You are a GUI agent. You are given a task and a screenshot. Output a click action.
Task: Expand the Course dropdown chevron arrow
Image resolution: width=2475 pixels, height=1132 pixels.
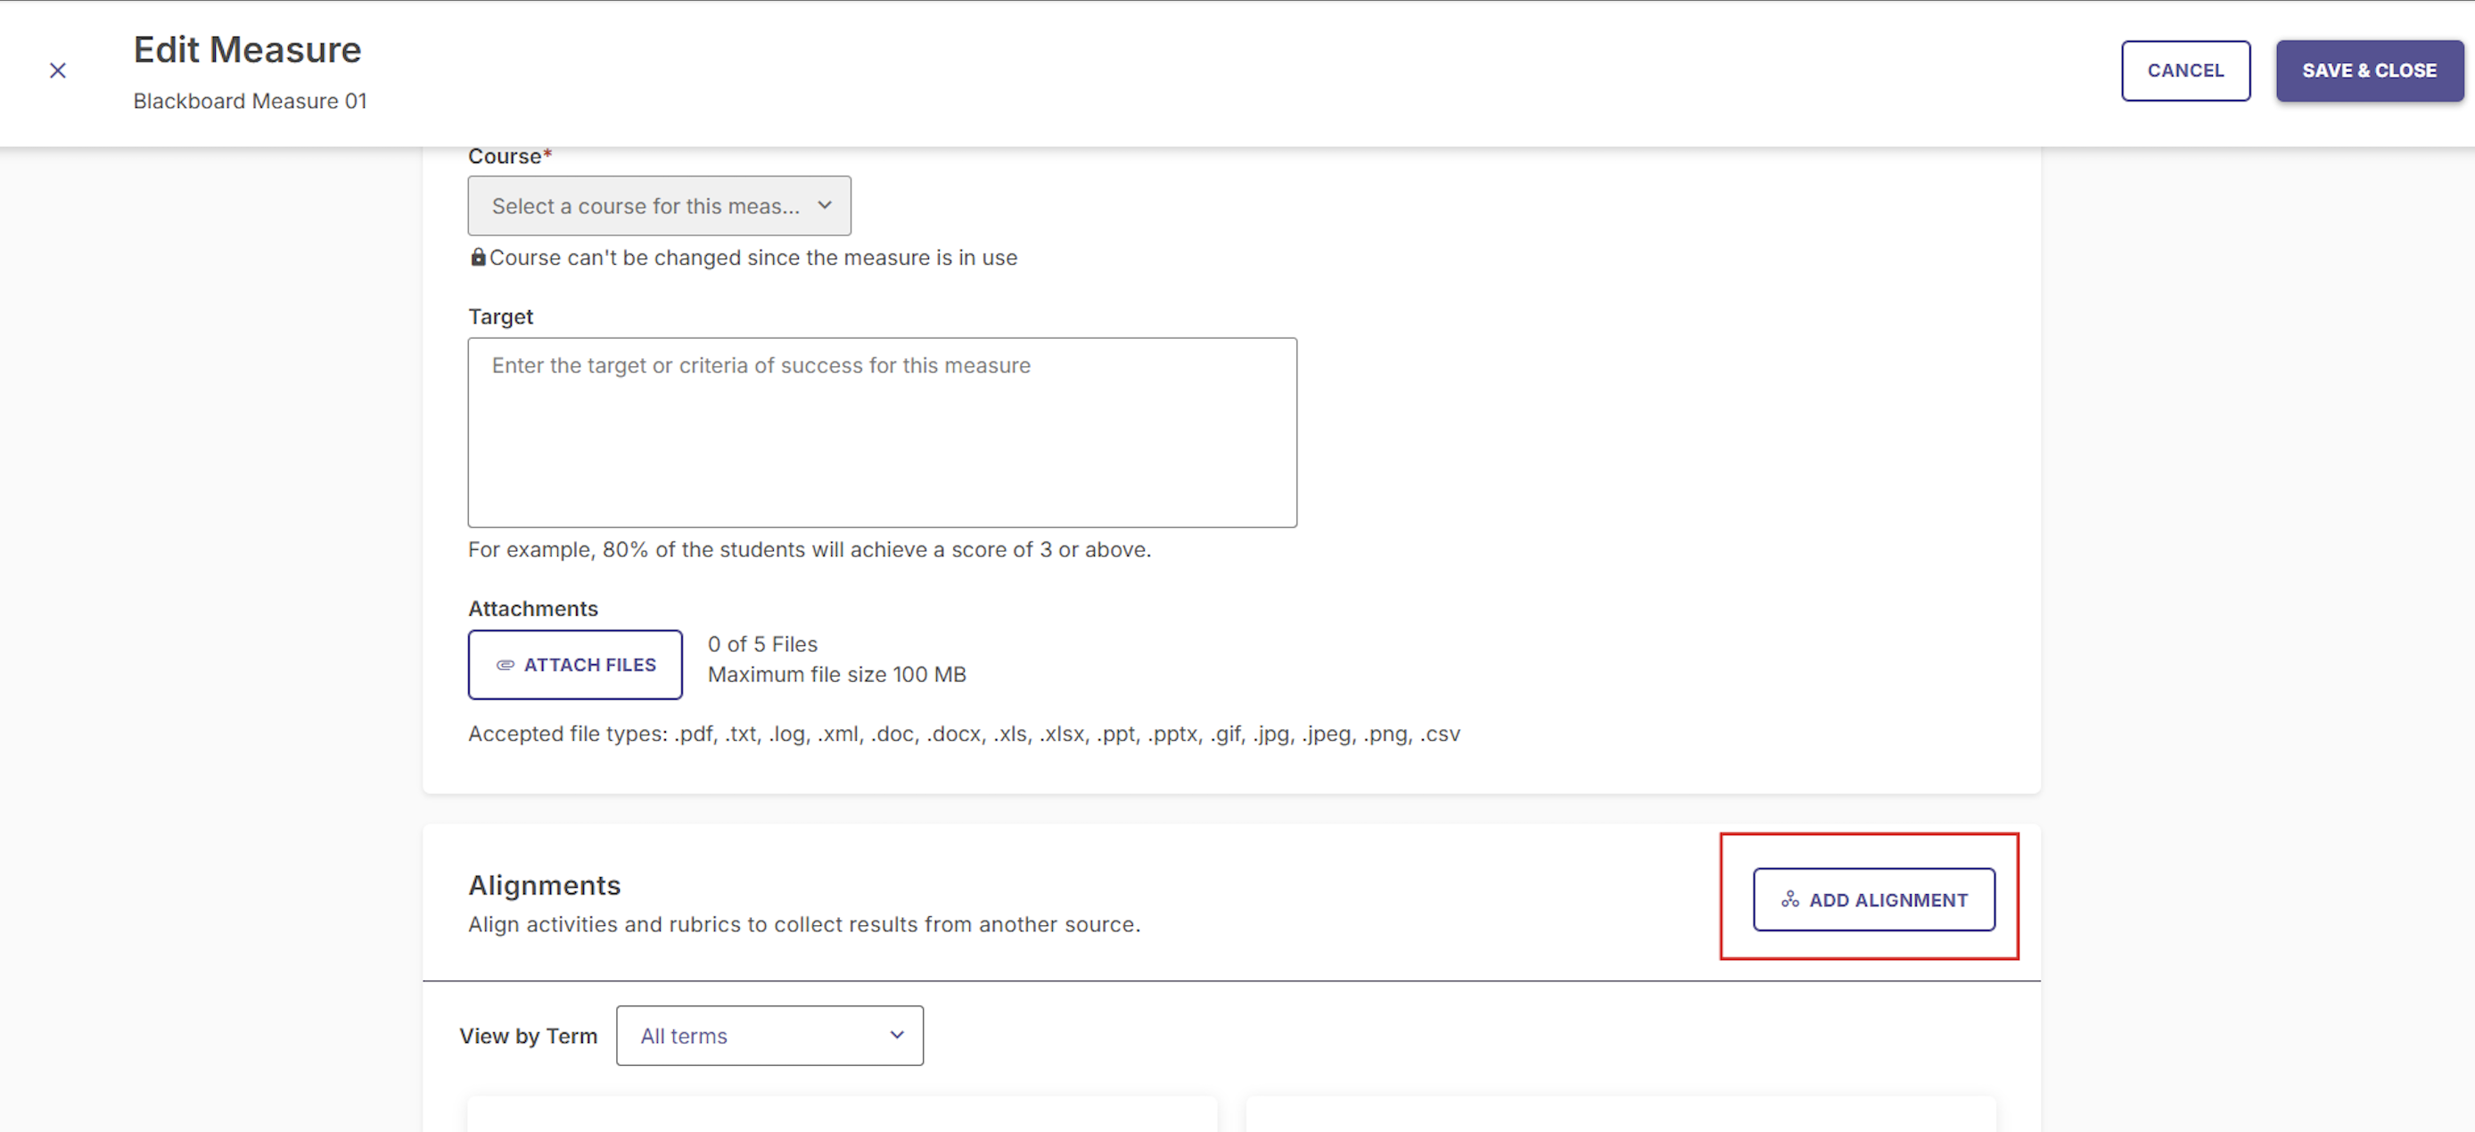pyautogui.click(x=825, y=206)
